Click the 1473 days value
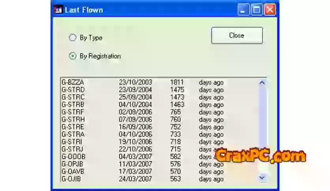The image size is (330, 191). pos(177,97)
